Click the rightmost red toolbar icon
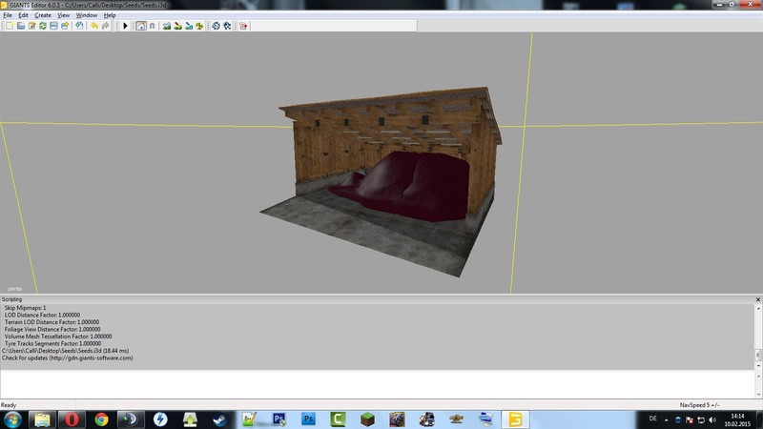 pos(243,26)
